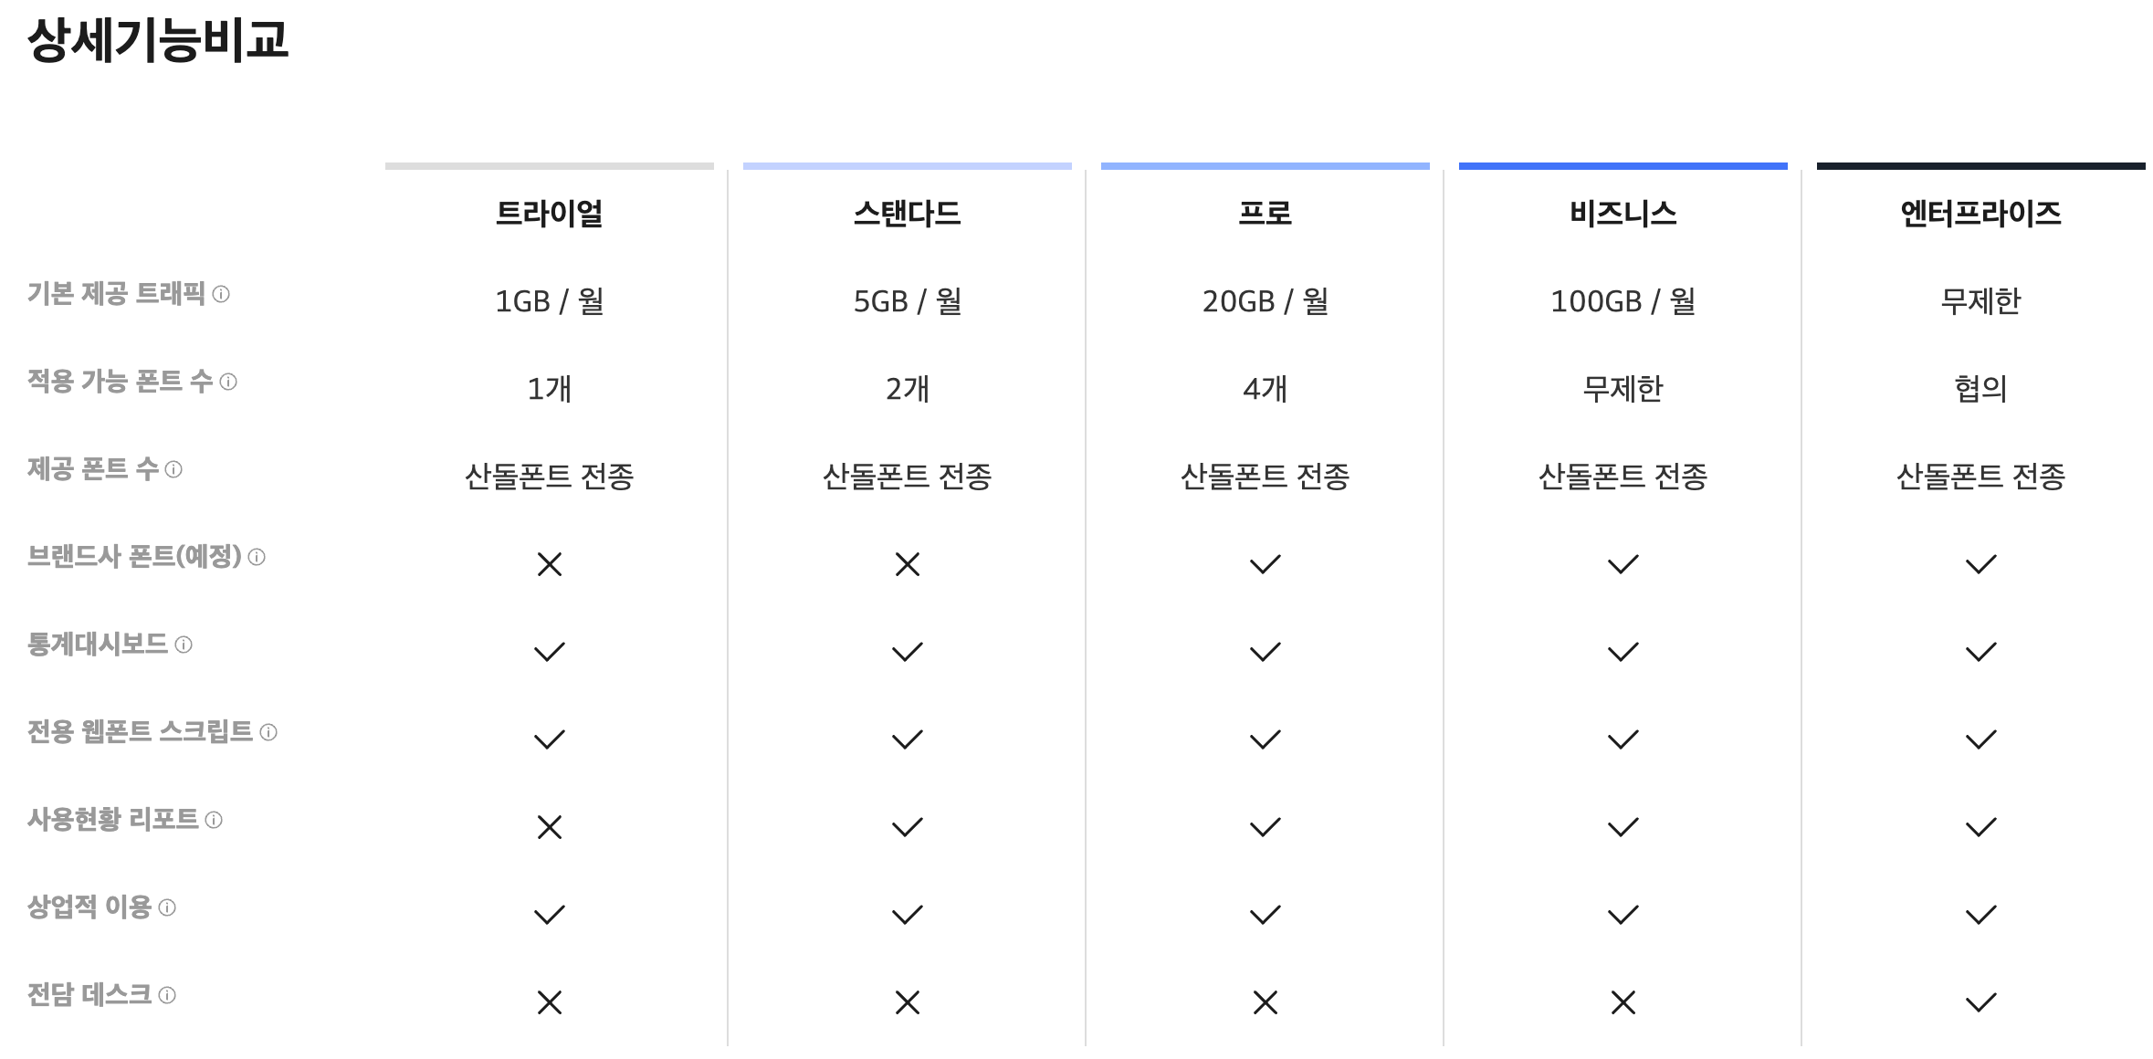The width and height of the screenshot is (2153, 1059).
Task: Click info icon beside 상업적 이용
Action: pos(167,907)
